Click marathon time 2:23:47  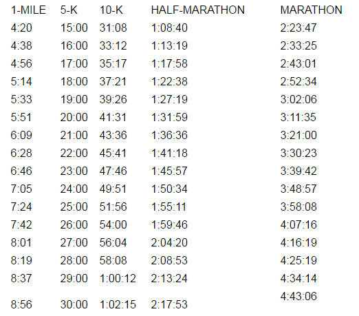point(298,28)
